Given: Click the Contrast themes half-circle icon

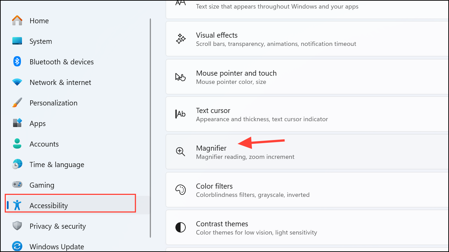Looking at the screenshot, I should (x=180, y=227).
